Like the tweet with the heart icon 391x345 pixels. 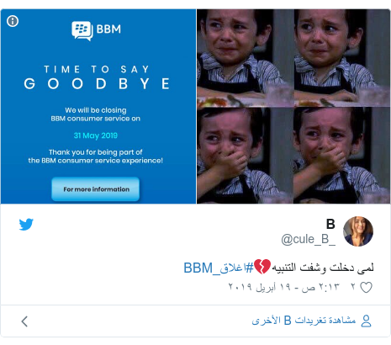pos(366,288)
